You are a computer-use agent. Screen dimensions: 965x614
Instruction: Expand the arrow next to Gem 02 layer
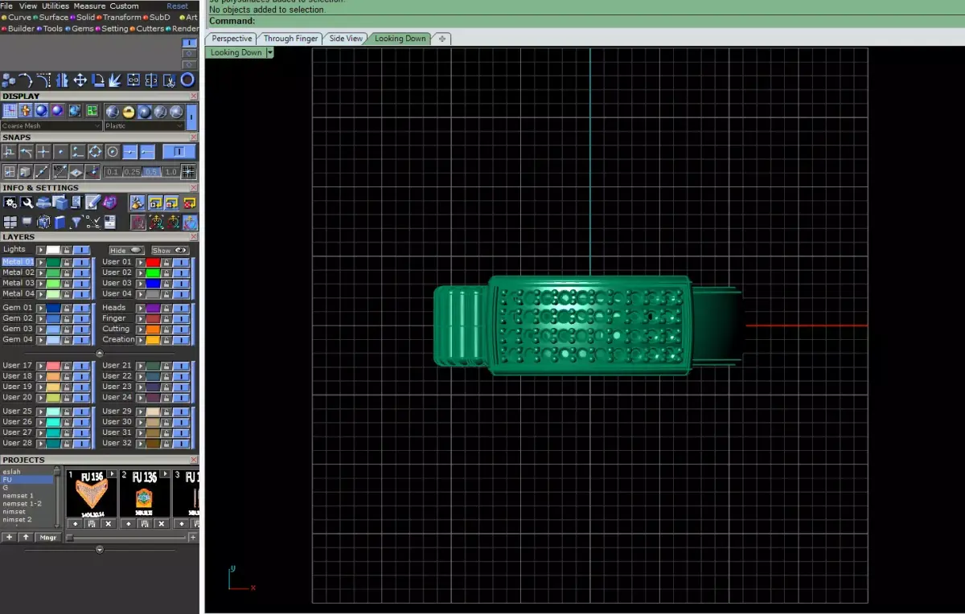[x=41, y=318]
